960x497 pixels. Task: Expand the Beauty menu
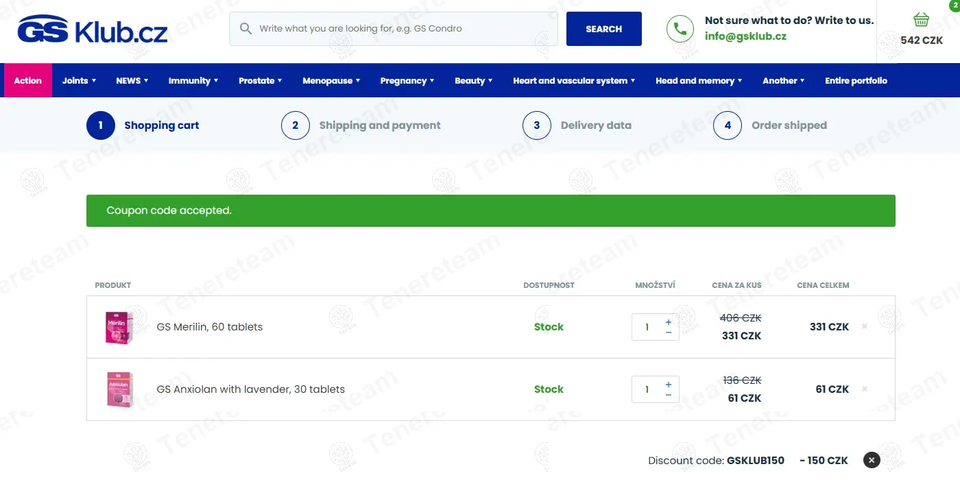[474, 80]
